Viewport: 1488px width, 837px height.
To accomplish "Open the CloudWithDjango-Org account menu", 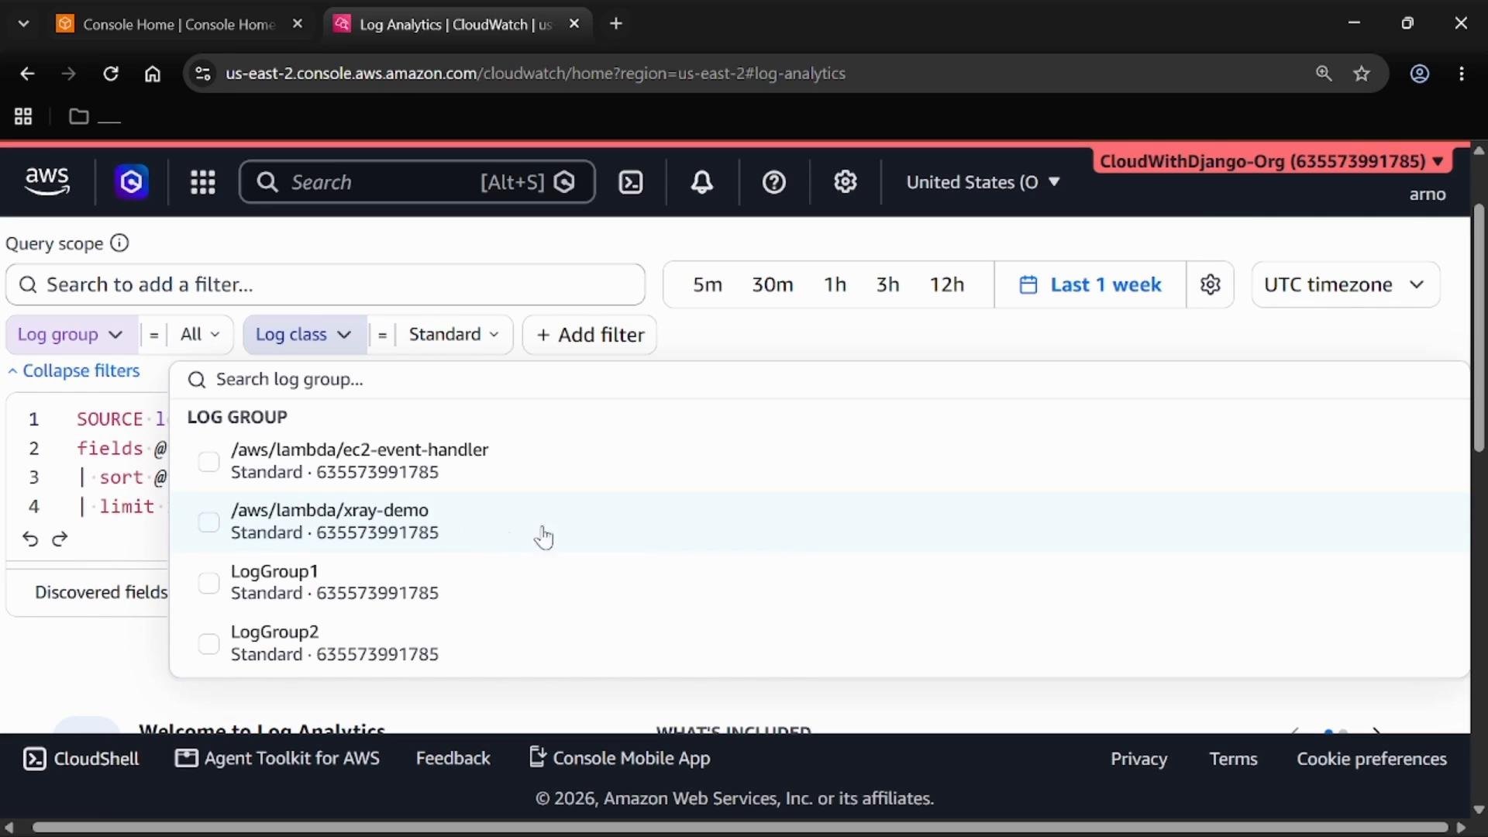I will [x=1272, y=161].
